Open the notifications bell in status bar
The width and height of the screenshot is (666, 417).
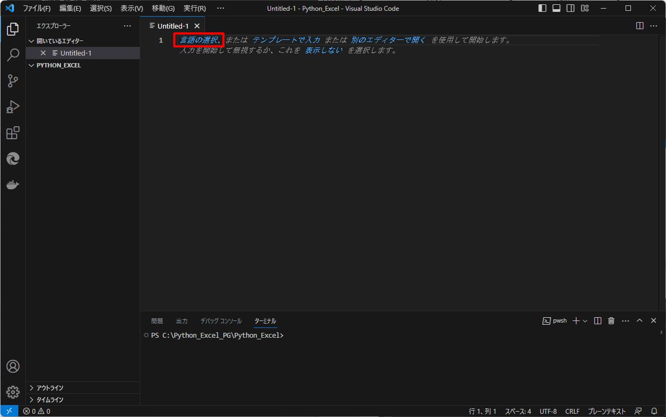[x=654, y=411]
